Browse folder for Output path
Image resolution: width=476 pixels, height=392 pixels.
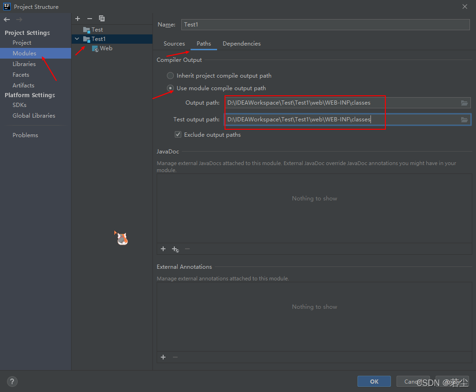pyautogui.click(x=464, y=103)
